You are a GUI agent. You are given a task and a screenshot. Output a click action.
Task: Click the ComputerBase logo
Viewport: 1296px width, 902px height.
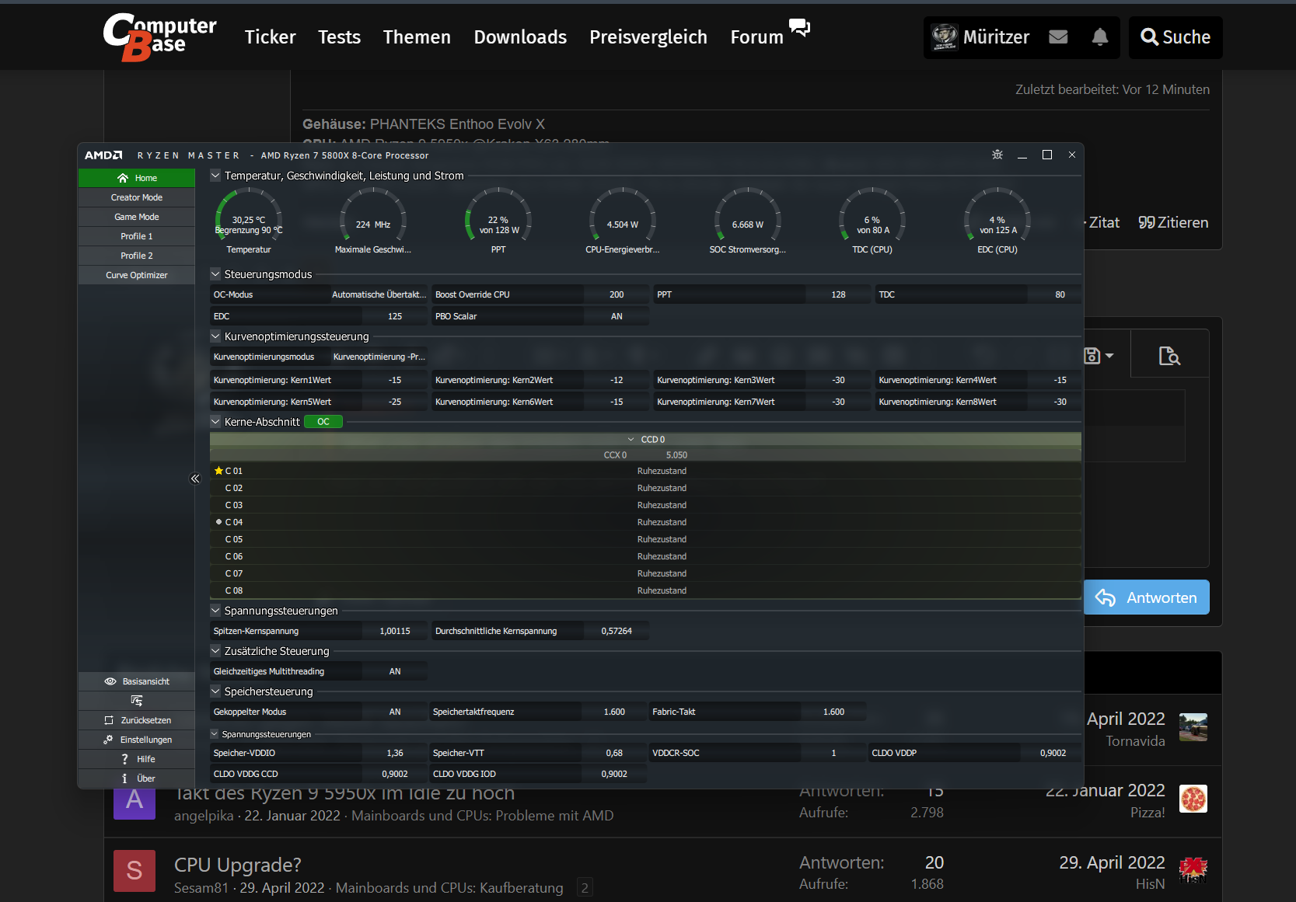[160, 37]
